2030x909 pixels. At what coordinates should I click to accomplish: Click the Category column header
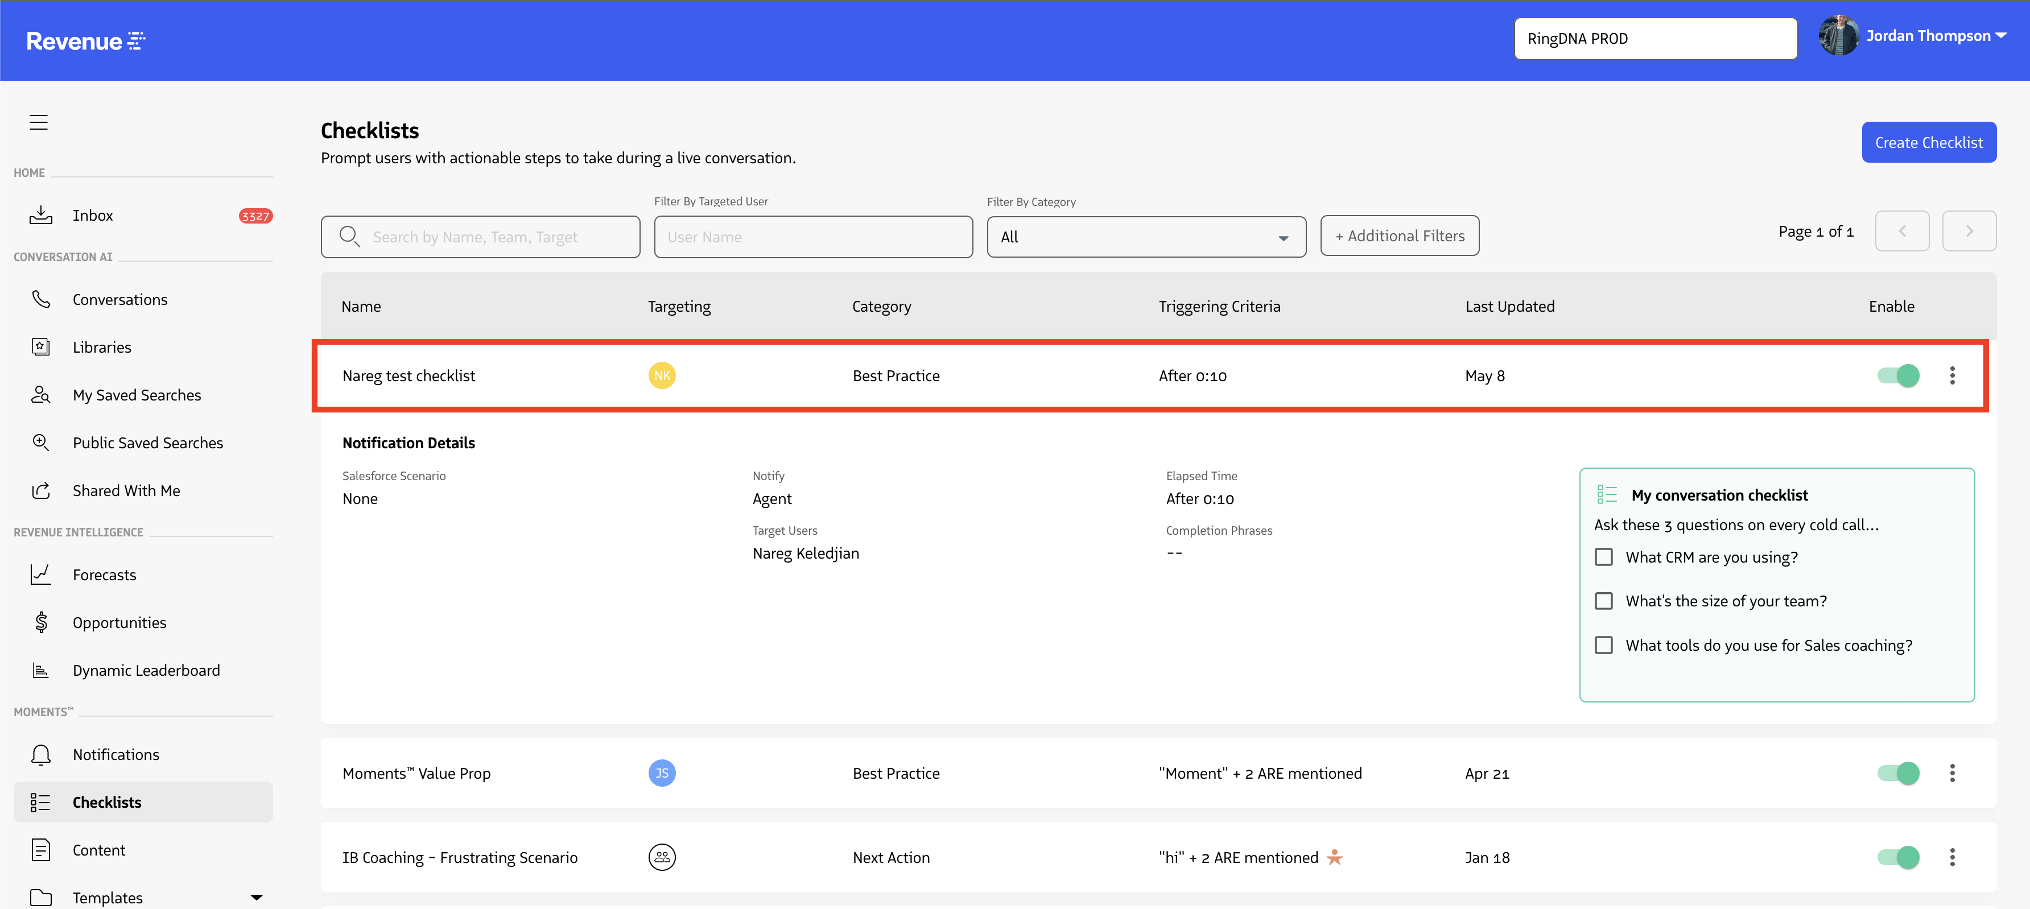882,305
